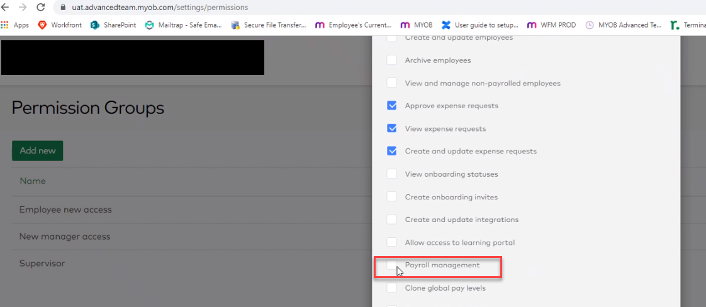Open User guide to setup bookmark

(480, 25)
